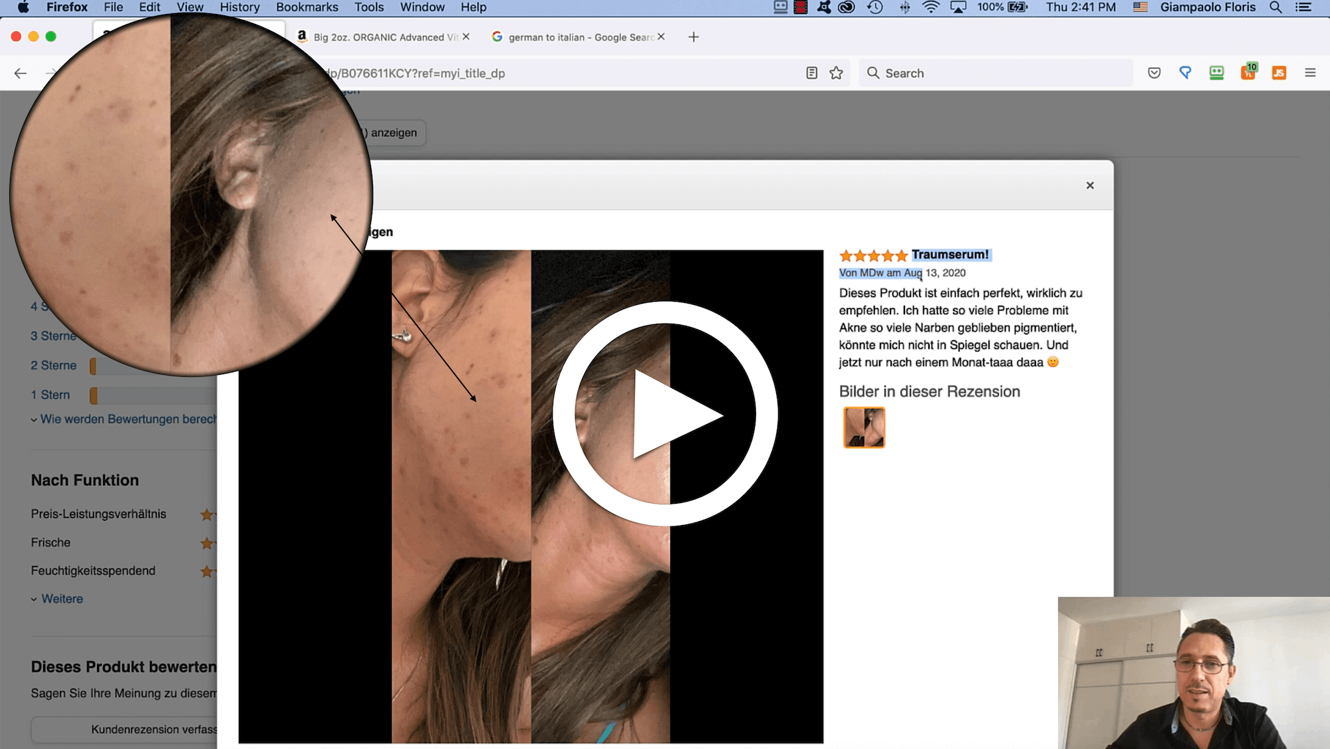Click the Firefox back arrow
1330x749 pixels.
click(x=21, y=73)
